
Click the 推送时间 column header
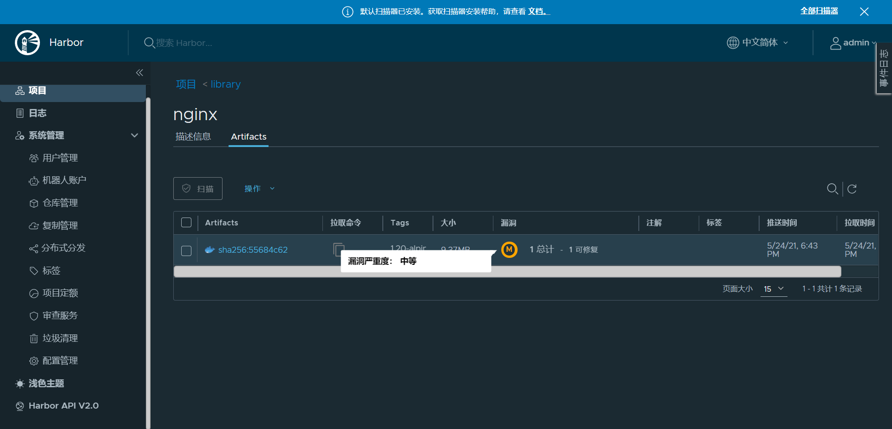tap(782, 223)
